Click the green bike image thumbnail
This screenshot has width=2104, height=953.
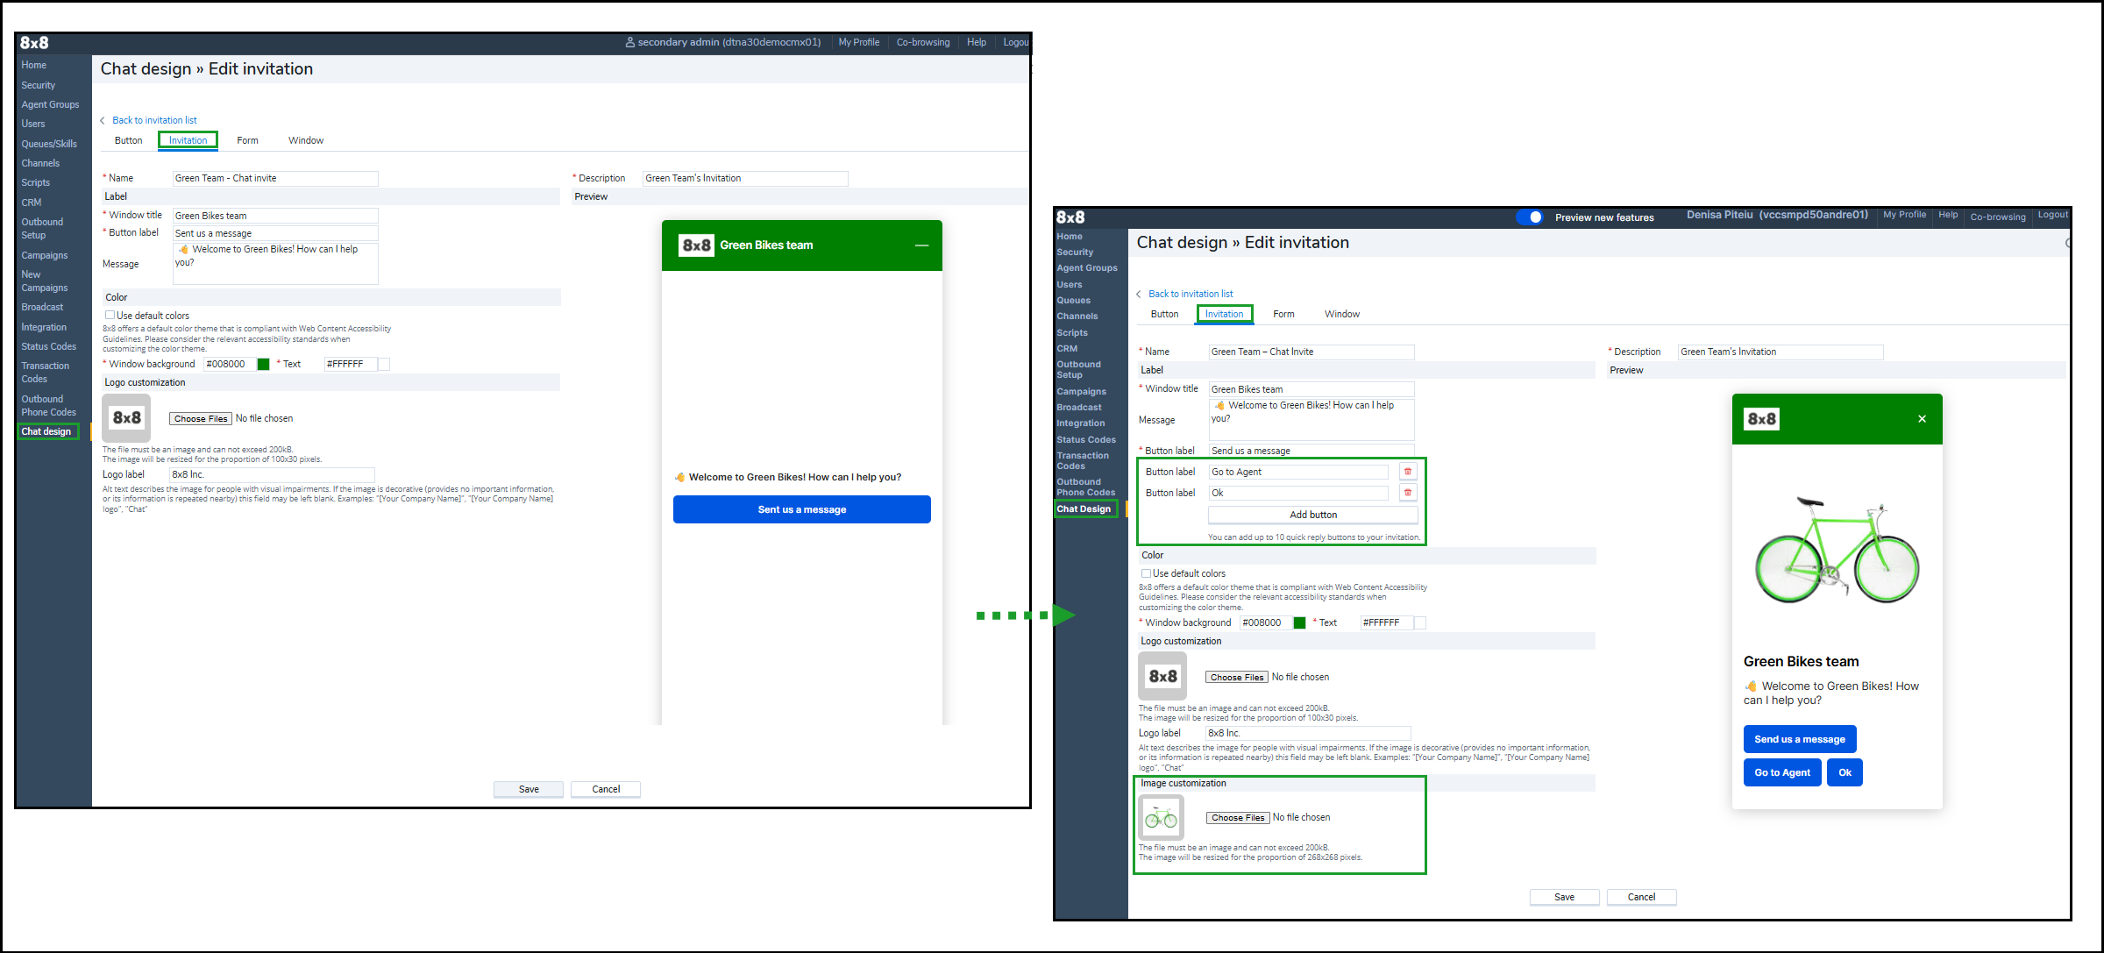coord(1161,818)
